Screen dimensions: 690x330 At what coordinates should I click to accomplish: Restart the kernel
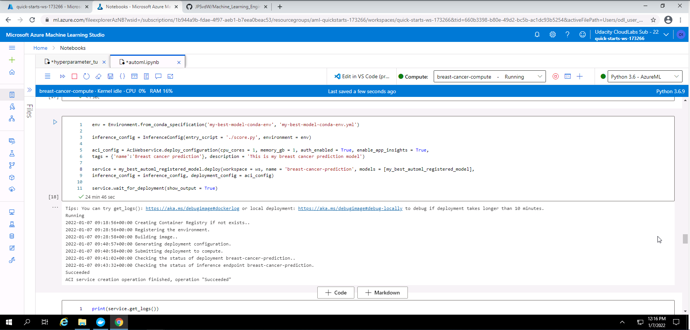coord(86,76)
